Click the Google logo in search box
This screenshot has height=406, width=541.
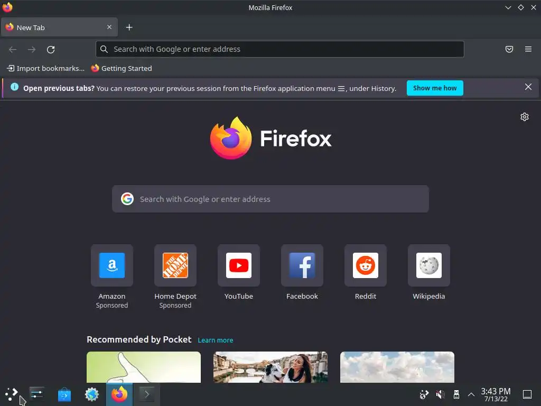pyautogui.click(x=127, y=199)
